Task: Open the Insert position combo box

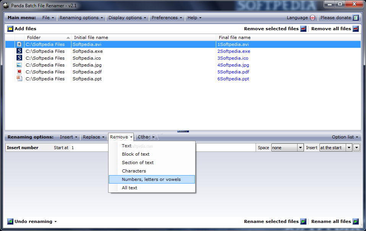Action: pos(335,148)
